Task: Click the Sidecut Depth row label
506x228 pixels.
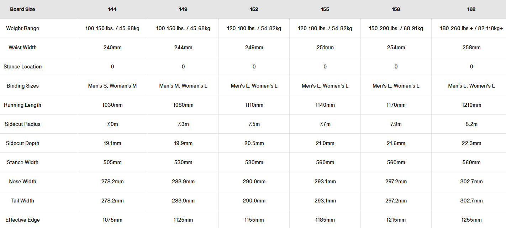Action: click(x=22, y=143)
